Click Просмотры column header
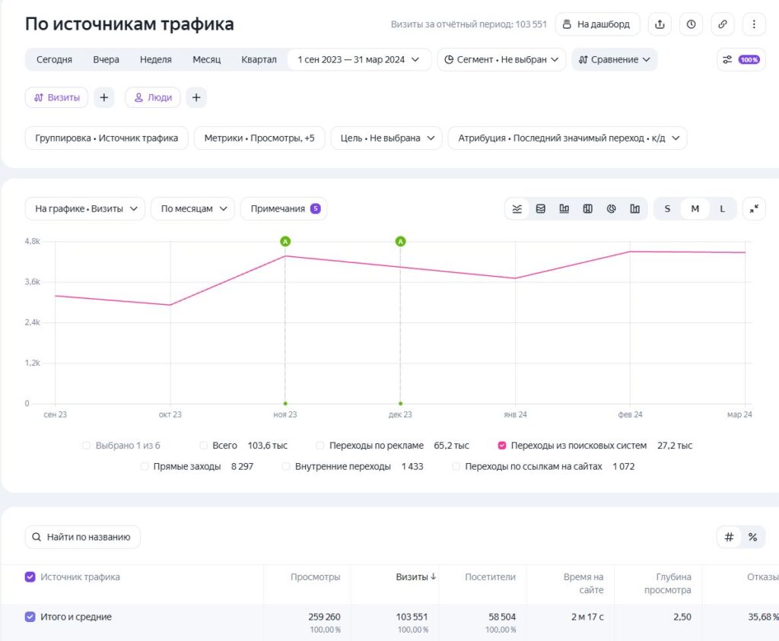Image resolution: width=779 pixels, height=641 pixels. point(316,577)
